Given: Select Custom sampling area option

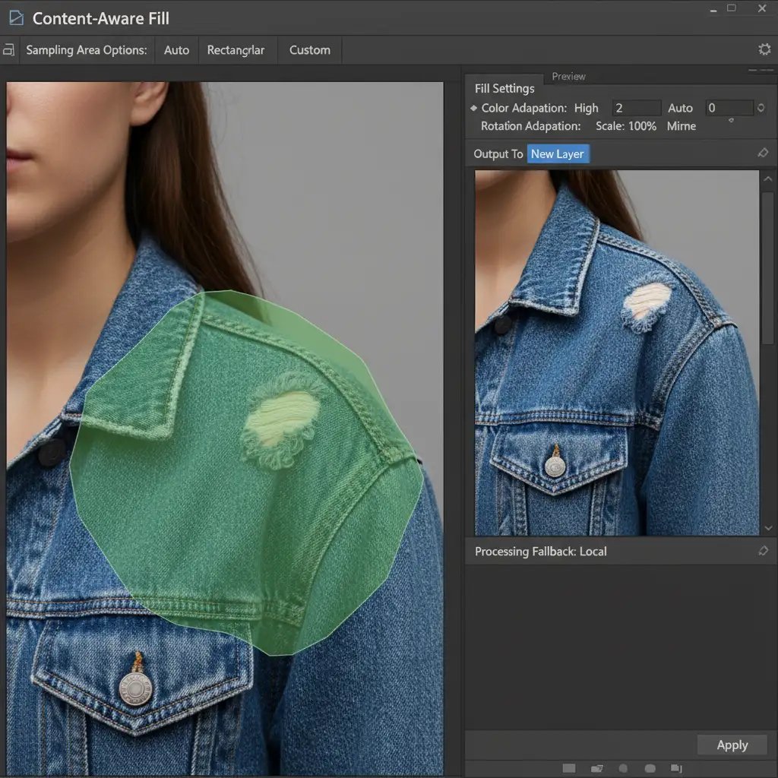Looking at the screenshot, I should coord(309,50).
